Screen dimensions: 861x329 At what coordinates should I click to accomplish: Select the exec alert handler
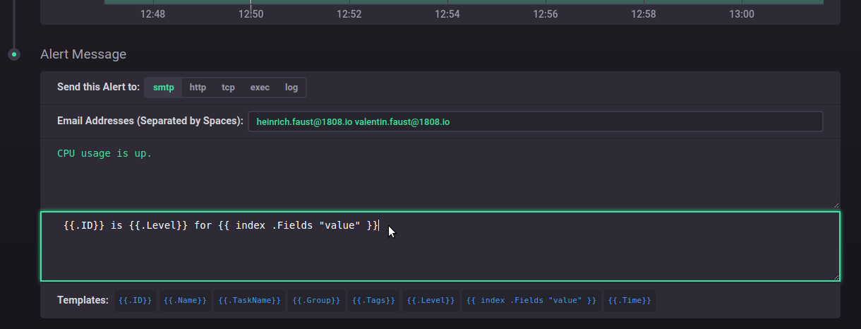tap(260, 88)
